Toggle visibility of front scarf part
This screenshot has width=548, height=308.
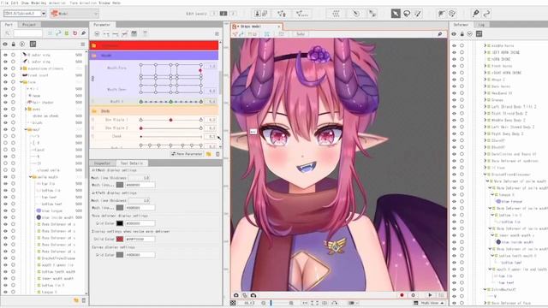click(5, 75)
